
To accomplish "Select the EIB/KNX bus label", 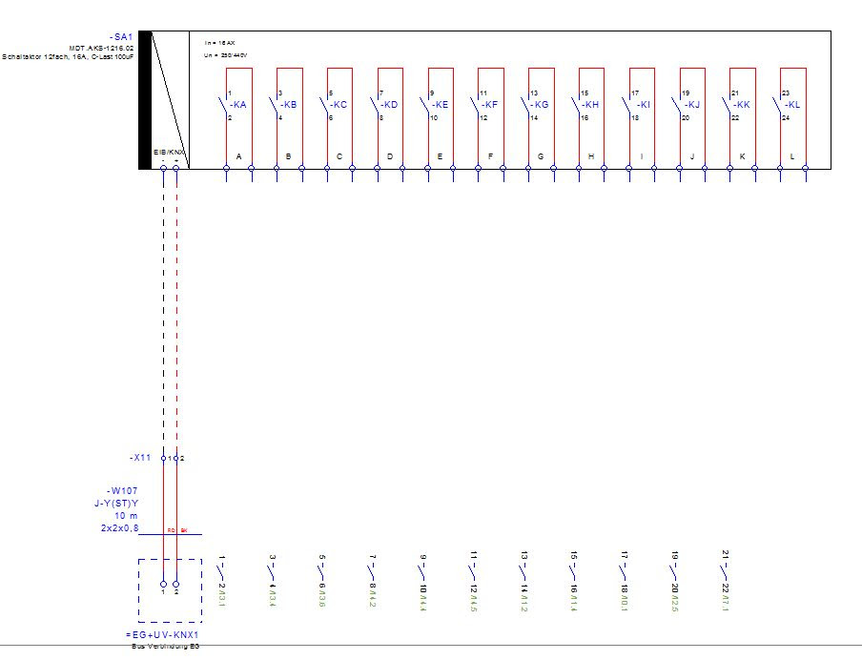I will tap(170, 152).
